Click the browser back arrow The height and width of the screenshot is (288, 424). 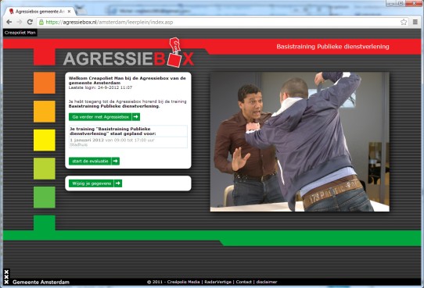(9, 22)
